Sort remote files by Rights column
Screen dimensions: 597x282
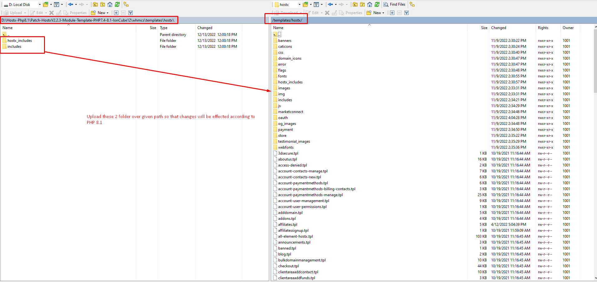click(x=543, y=28)
